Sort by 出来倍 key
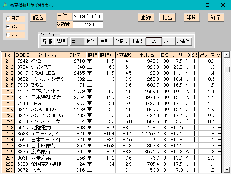 pos(184,41)
